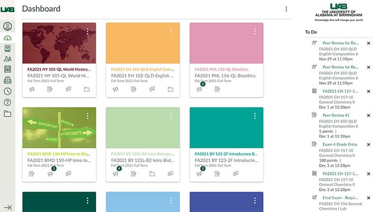
Task: Open BY 123-2F announcements icon
Action: (x=199, y=174)
